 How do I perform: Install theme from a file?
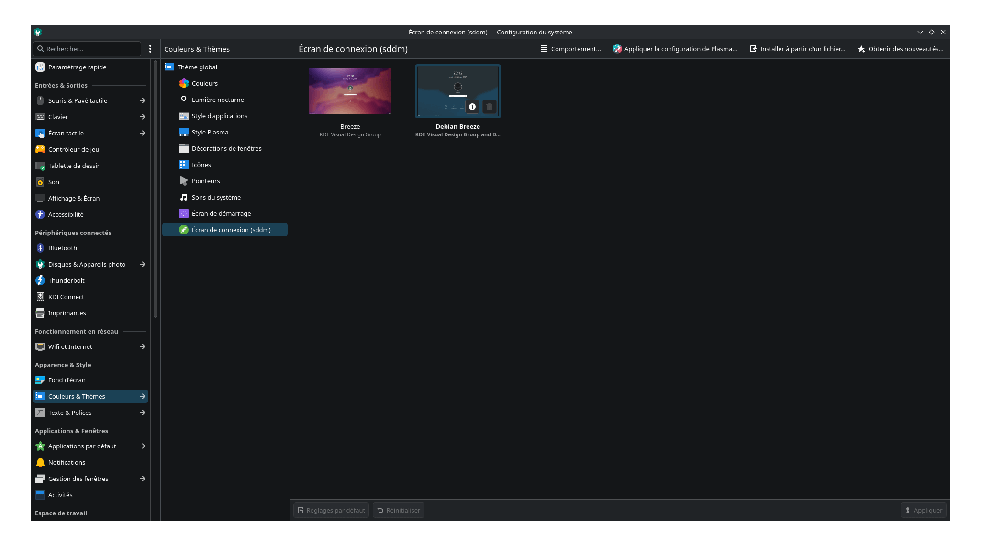[x=797, y=49]
